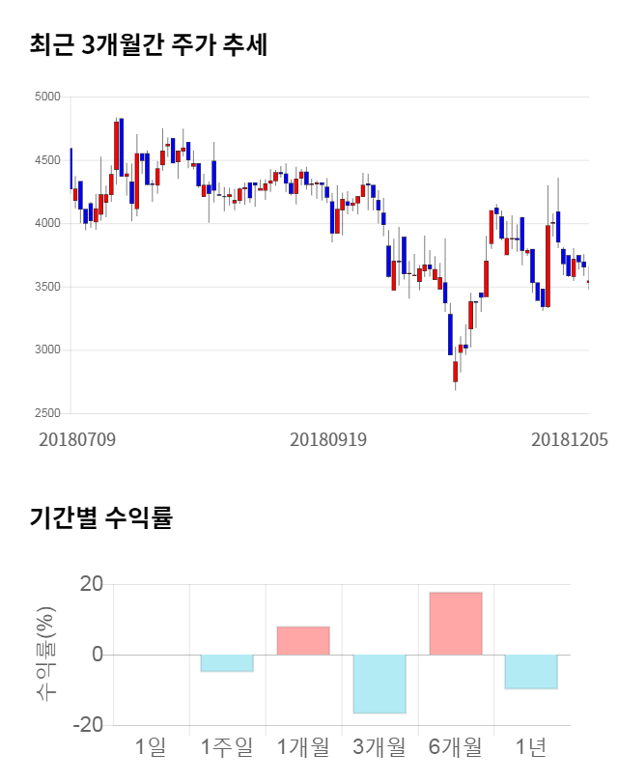Click the 수익률(%) y-axis title

[x=44, y=655]
